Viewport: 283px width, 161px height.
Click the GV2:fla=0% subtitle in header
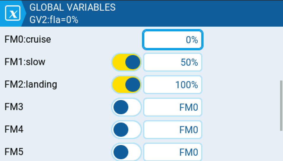54,20
